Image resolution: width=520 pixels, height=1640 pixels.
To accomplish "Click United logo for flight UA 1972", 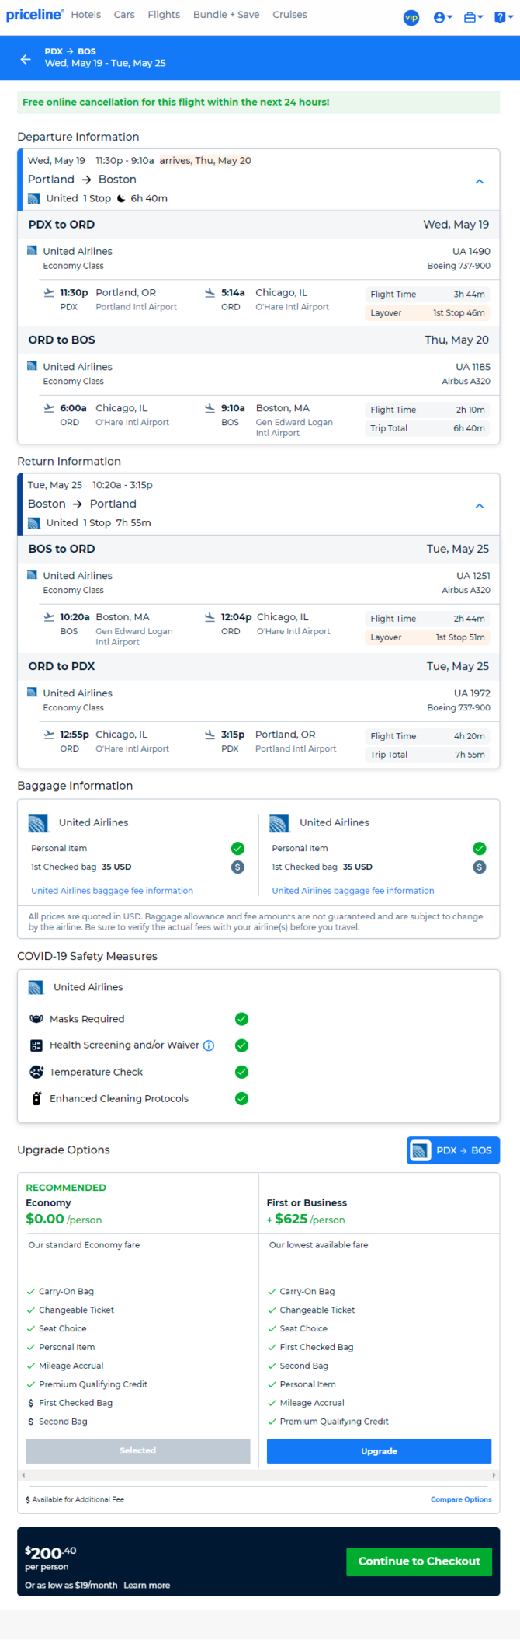I will (x=32, y=692).
